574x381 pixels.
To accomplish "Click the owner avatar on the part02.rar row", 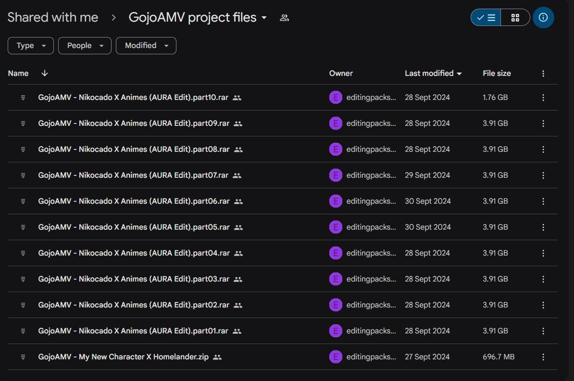I will tap(336, 305).
